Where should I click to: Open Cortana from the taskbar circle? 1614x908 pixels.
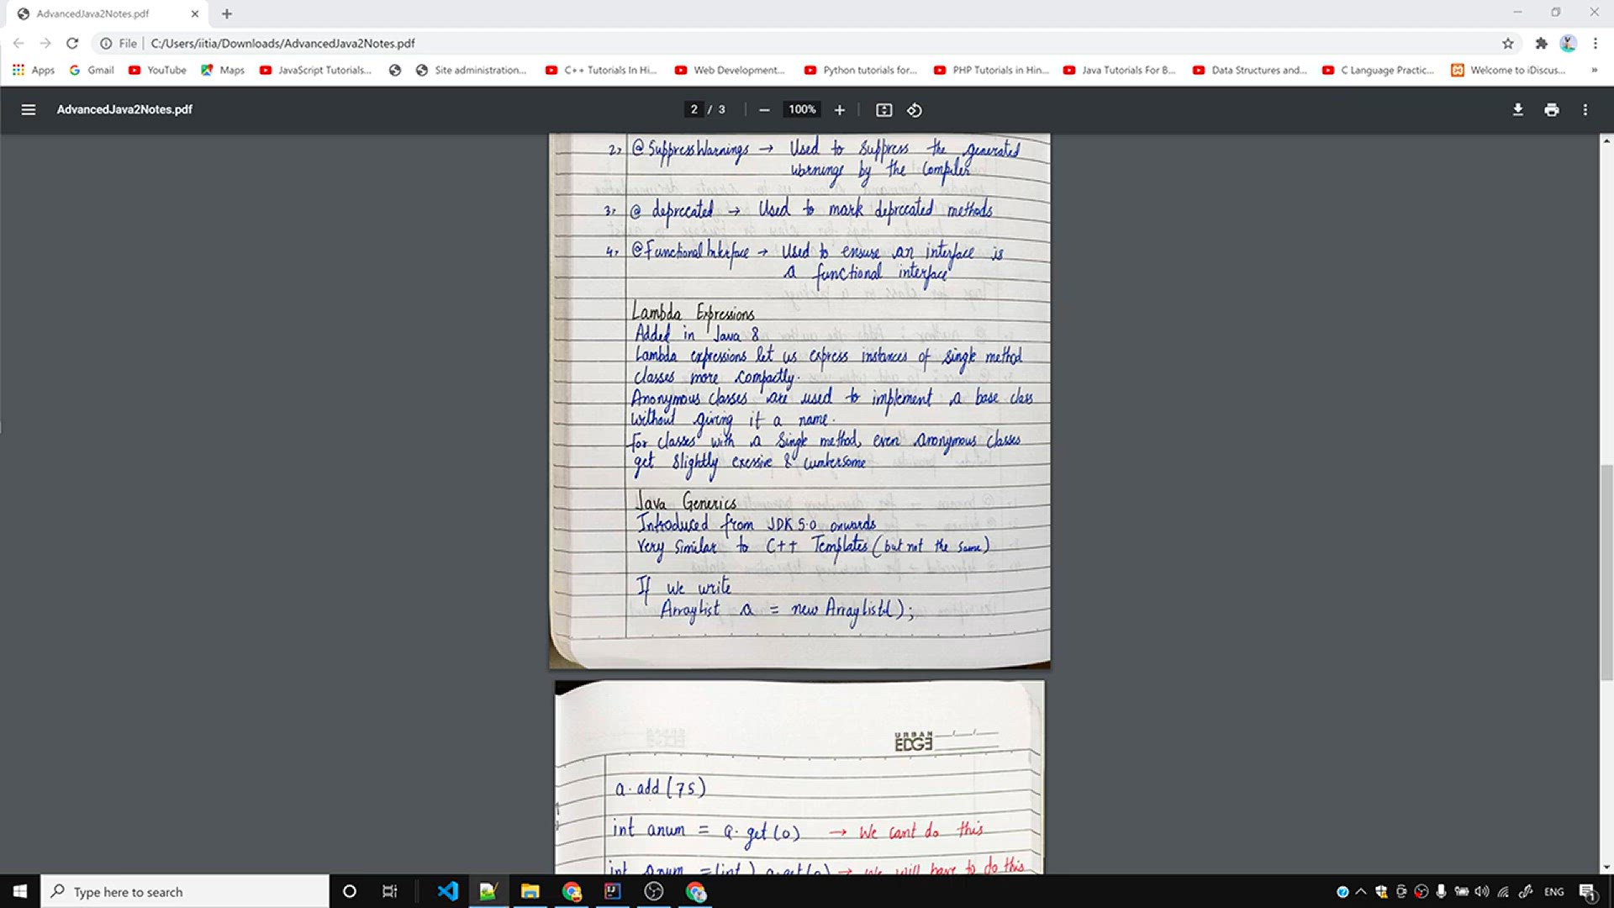[350, 891]
